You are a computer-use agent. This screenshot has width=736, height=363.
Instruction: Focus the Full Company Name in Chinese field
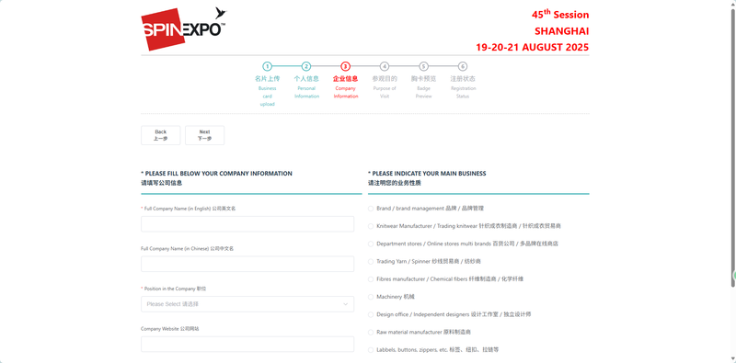click(x=247, y=264)
